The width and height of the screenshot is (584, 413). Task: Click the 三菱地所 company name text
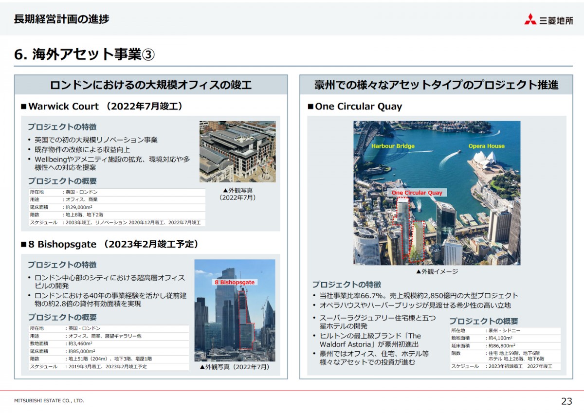(x=556, y=20)
